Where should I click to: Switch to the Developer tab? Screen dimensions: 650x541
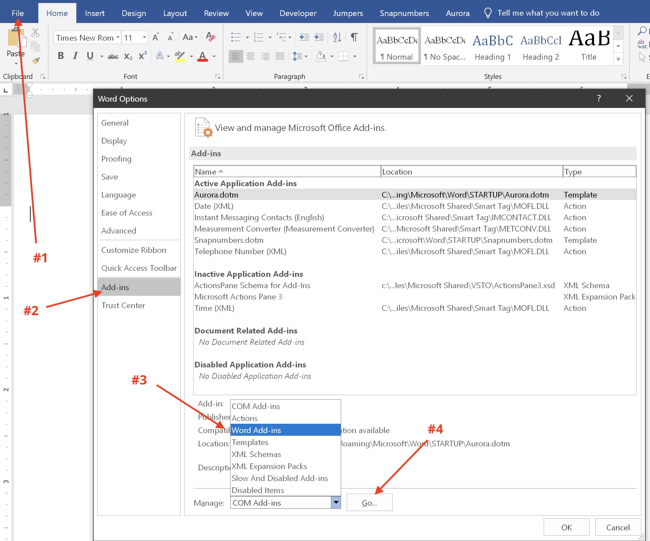[298, 13]
